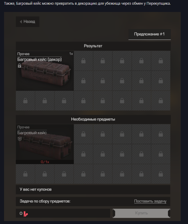188x224 pixels.
Task: Select the Предложение #1 tab
Action: click(149, 34)
